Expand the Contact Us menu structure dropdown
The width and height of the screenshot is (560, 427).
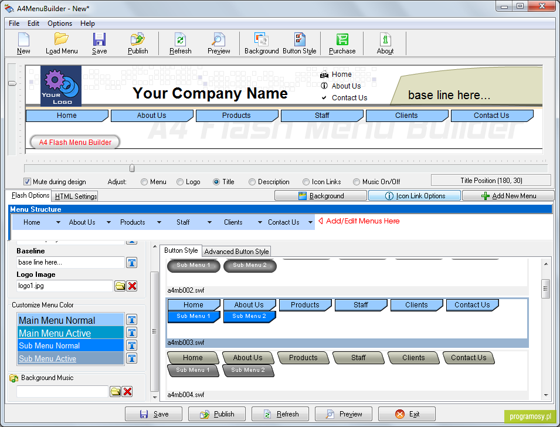pos(310,222)
